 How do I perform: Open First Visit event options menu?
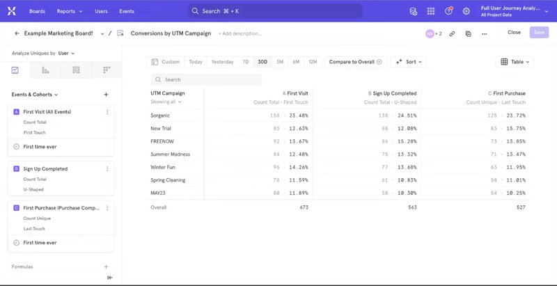(107, 112)
